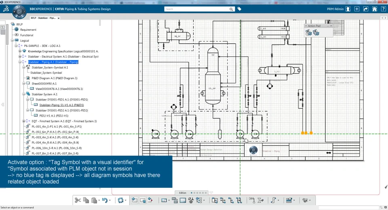Click the Share arrow icon in top bar
Screen dimensions: 388x210
tap(365, 9)
